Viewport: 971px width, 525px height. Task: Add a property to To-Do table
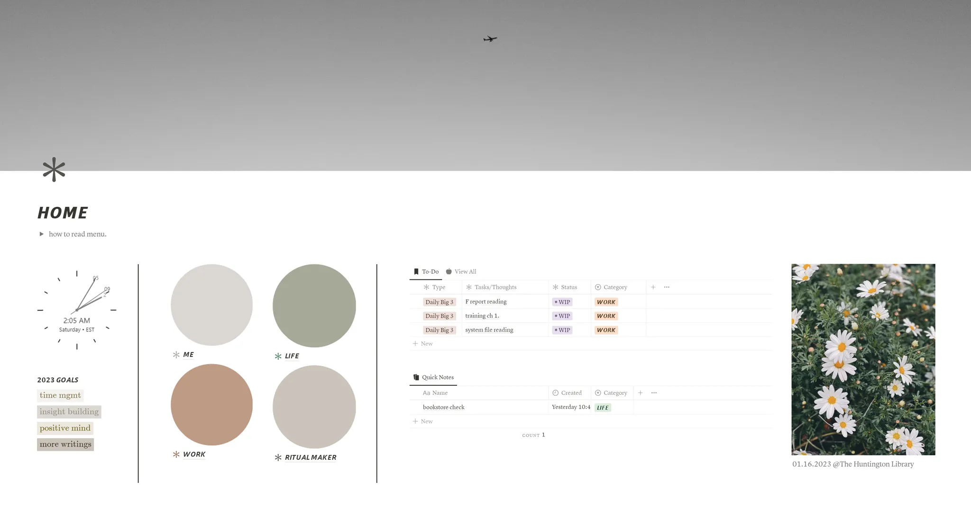pyautogui.click(x=653, y=287)
